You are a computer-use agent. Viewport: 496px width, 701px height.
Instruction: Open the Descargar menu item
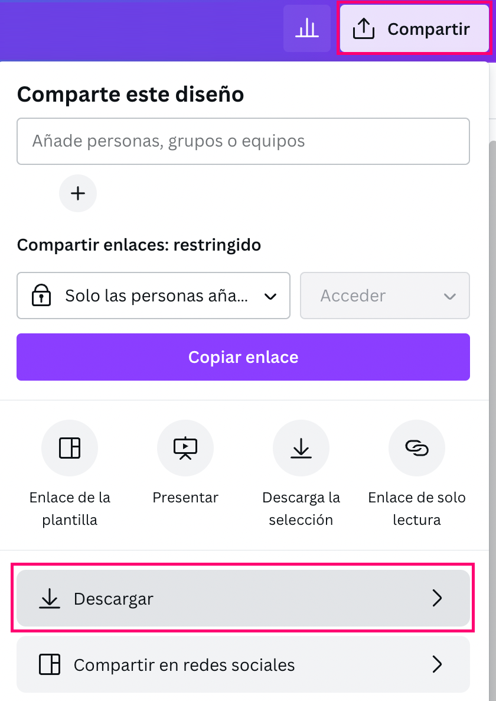coord(243,599)
